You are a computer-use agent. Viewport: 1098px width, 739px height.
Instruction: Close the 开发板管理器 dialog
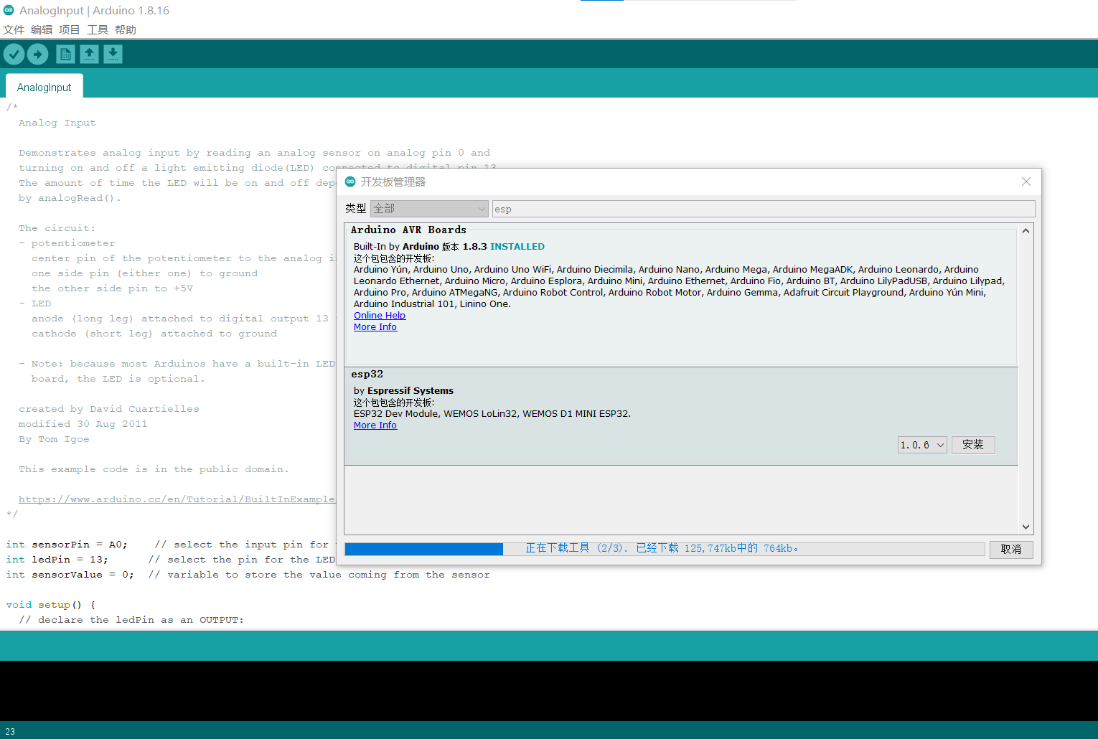click(1026, 182)
